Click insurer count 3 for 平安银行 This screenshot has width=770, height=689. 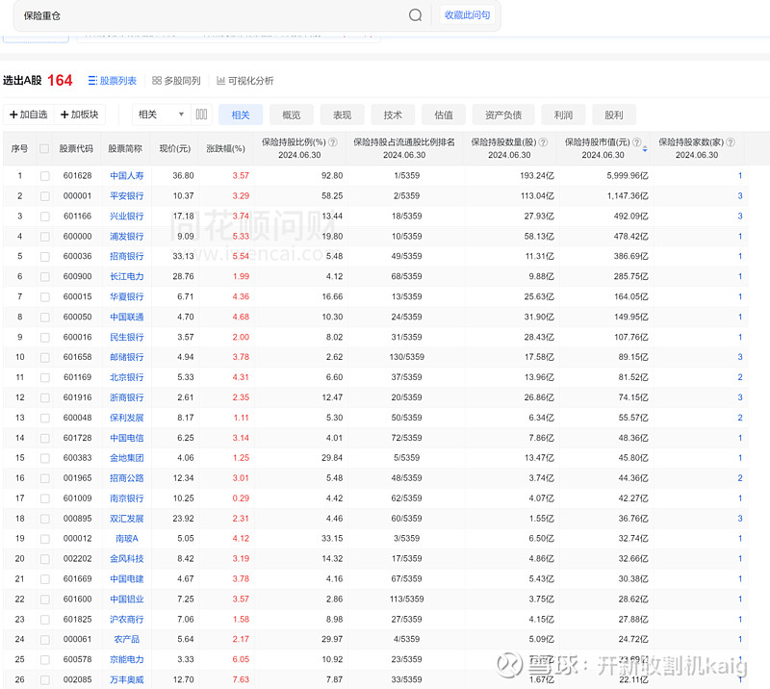coord(740,196)
